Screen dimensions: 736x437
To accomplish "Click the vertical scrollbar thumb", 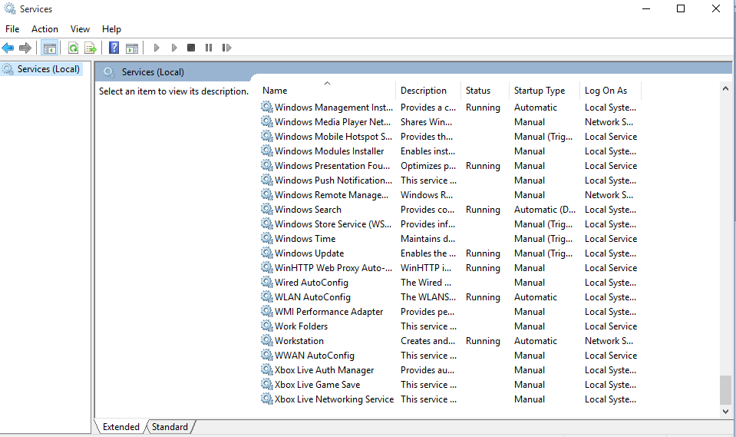I will (726, 389).
